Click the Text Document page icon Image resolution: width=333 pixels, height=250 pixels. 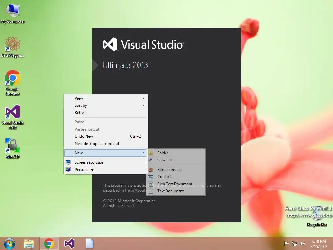[x=151, y=191]
